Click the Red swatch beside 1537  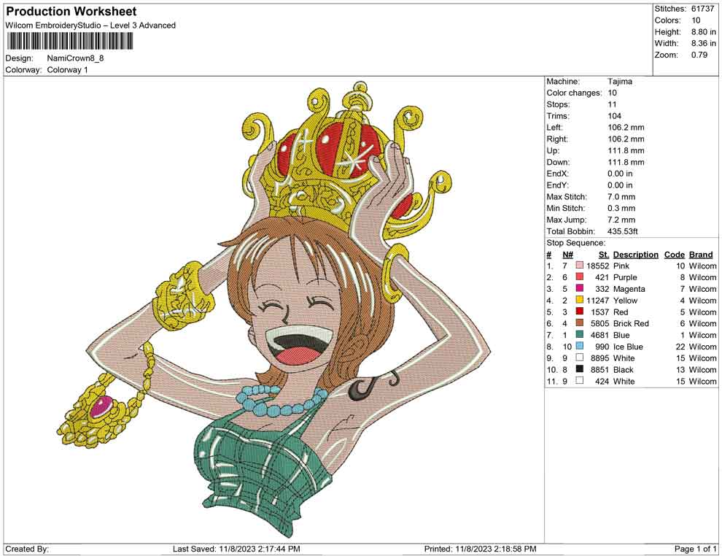point(578,312)
